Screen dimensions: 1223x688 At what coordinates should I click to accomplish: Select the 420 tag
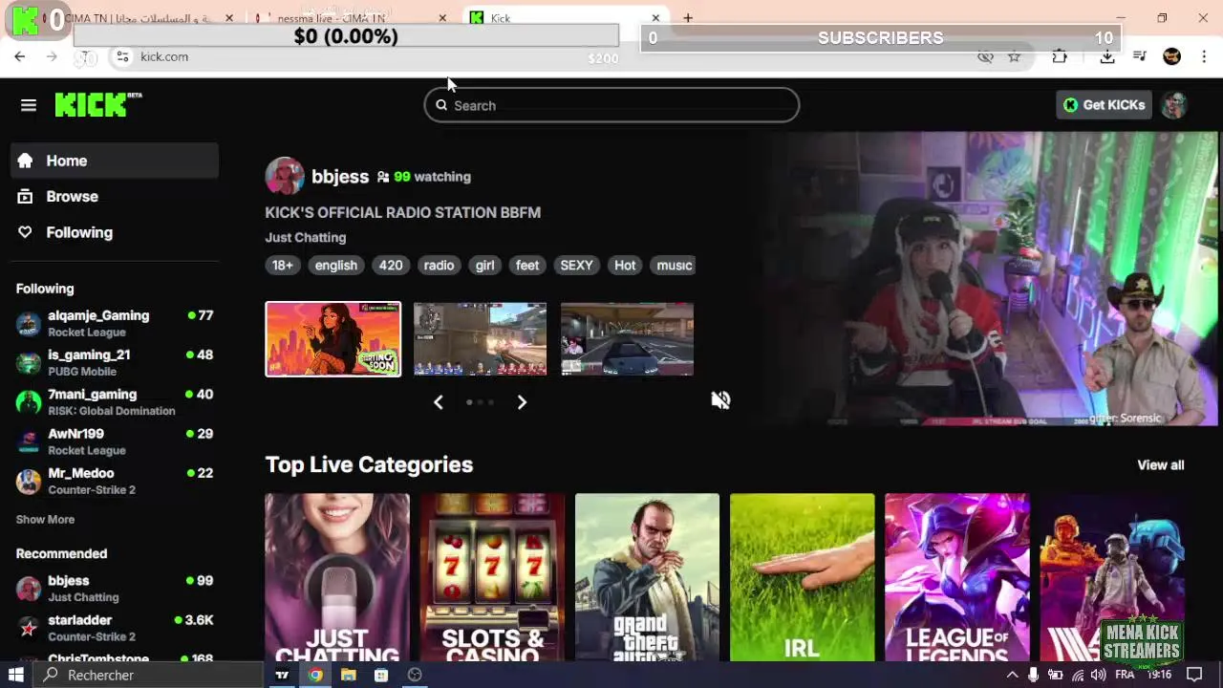pos(391,265)
